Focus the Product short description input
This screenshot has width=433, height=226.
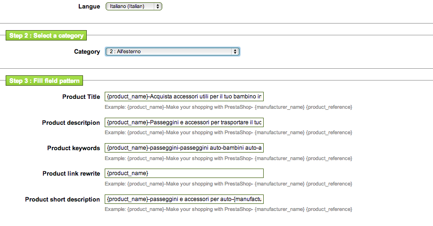184,199
